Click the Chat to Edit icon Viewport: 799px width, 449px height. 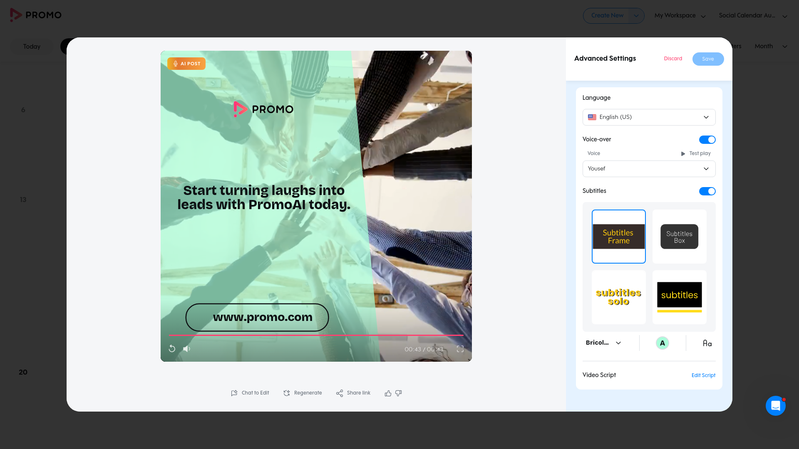click(x=234, y=393)
